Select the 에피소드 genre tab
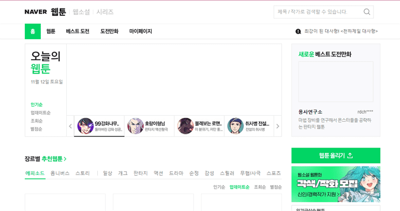Image resolution: width=400 pixels, height=211 pixels. point(35,173)
